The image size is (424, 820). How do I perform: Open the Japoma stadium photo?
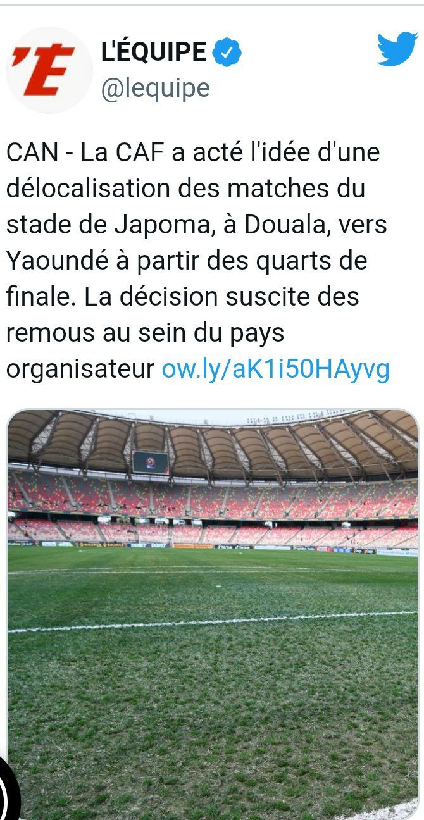coord(213,614)
